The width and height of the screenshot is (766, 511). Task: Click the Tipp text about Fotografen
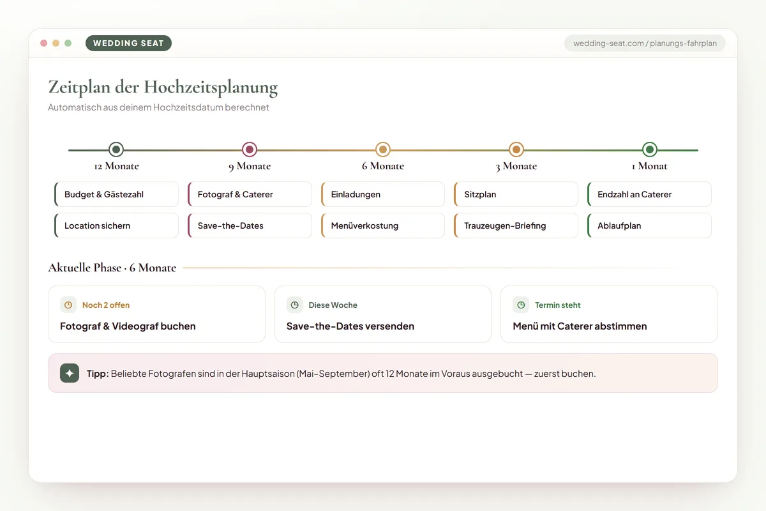(x=341, y=374)
